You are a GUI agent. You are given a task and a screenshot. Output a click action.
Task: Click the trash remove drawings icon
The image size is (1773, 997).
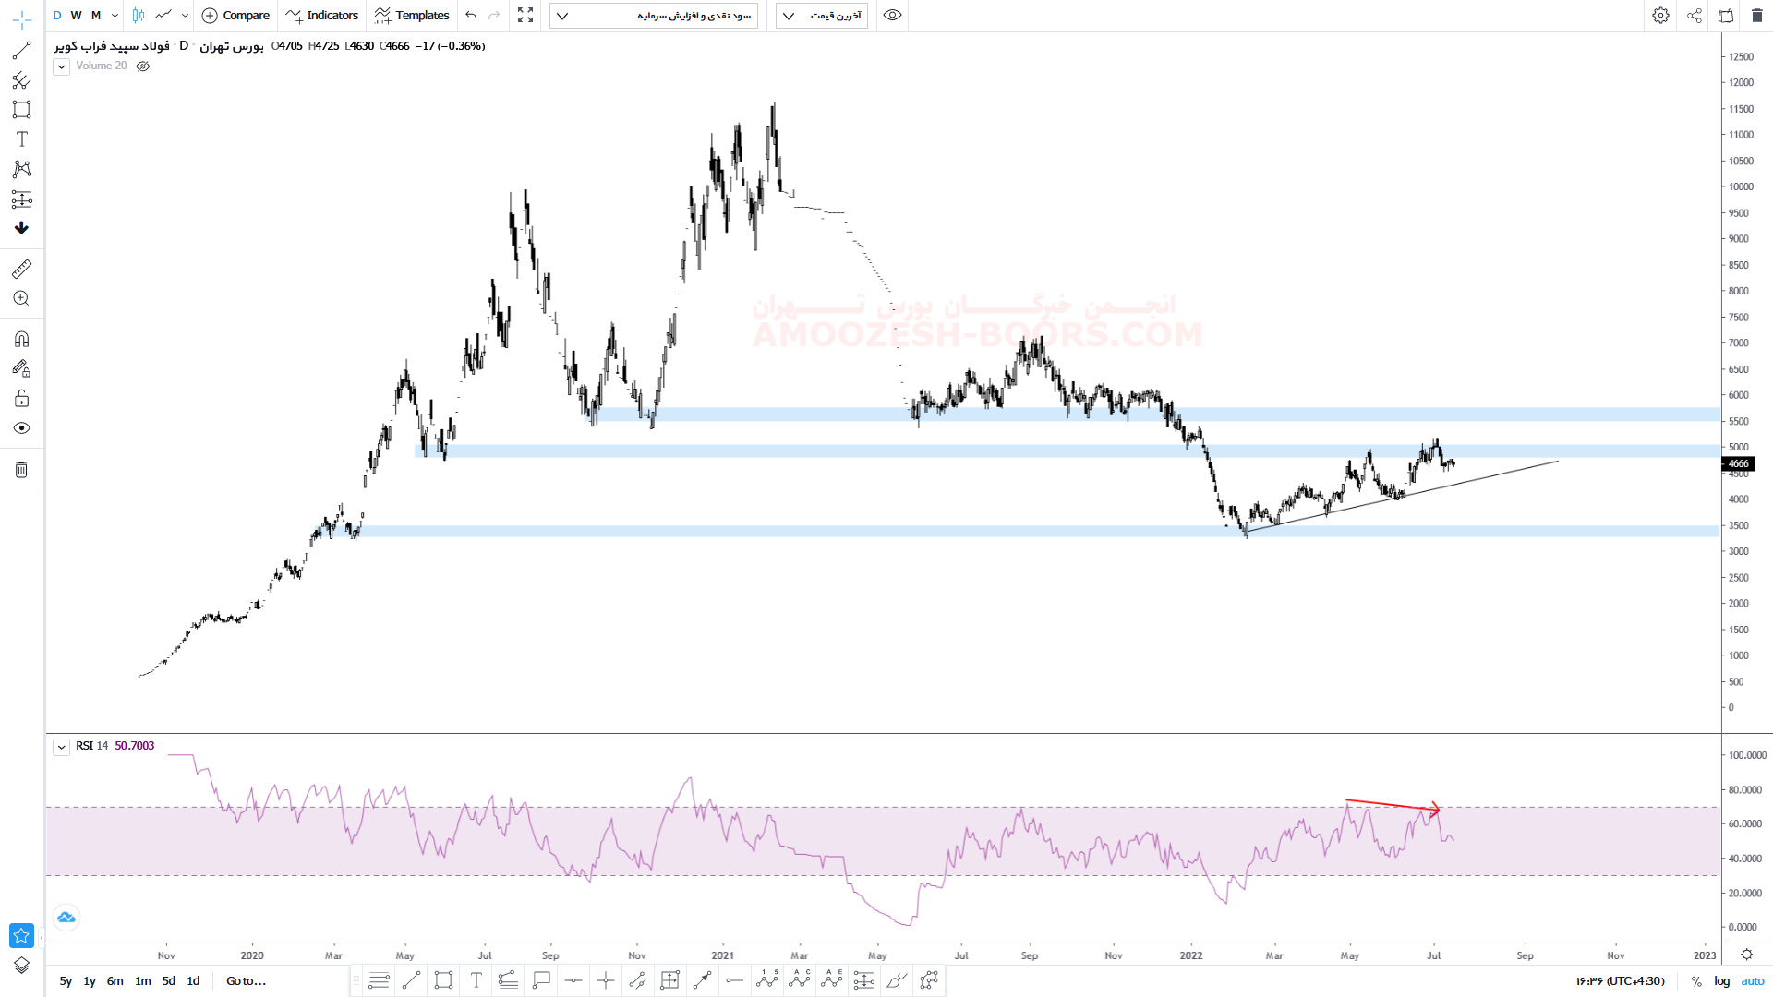coord(21,470)
